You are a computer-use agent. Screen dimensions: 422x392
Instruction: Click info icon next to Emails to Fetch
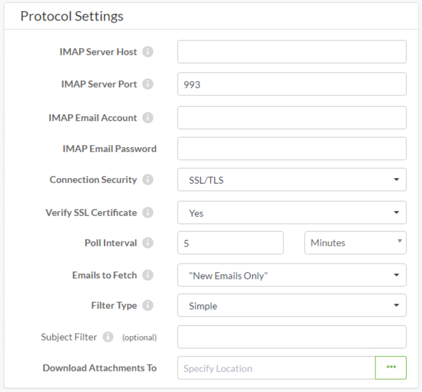click(148, 275)
